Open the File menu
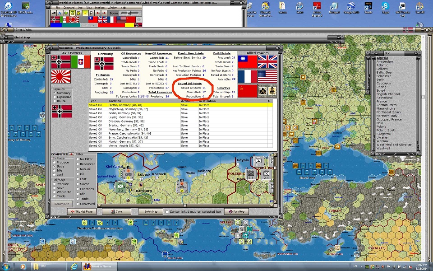The width and height of the screenshot is (433, 271). coord(58,8)
